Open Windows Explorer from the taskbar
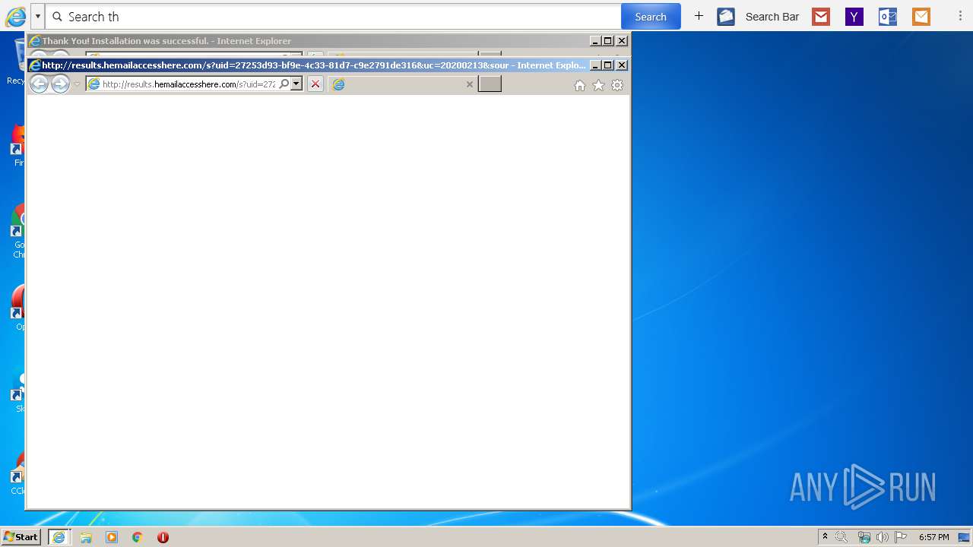The width and height of the screenshot is (973, 547). point(86,537)
